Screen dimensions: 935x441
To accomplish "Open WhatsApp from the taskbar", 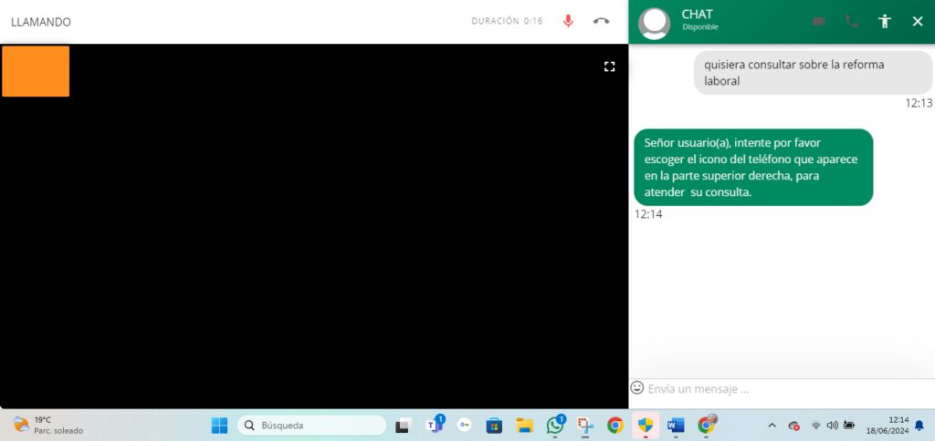I will tap(555, 425).
